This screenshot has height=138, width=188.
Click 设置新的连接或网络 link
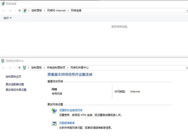(71, 110)
